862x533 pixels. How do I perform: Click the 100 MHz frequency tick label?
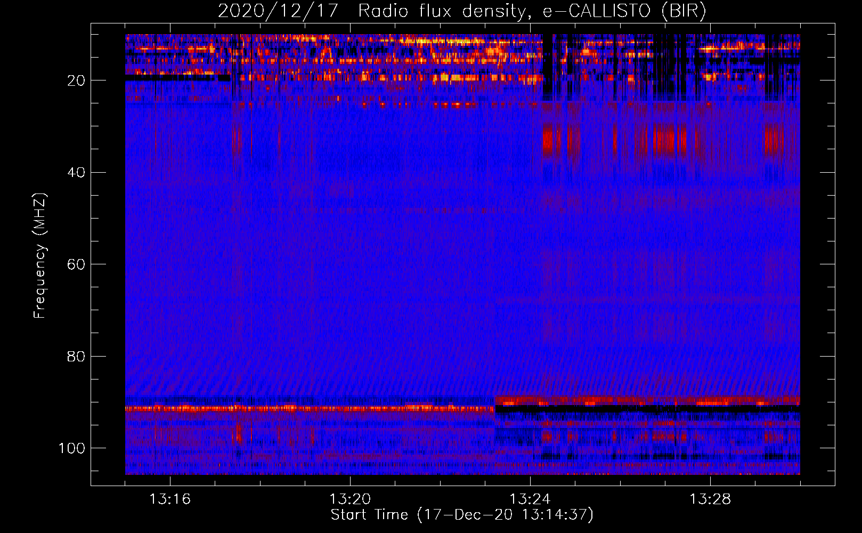[x=72, y=448]
